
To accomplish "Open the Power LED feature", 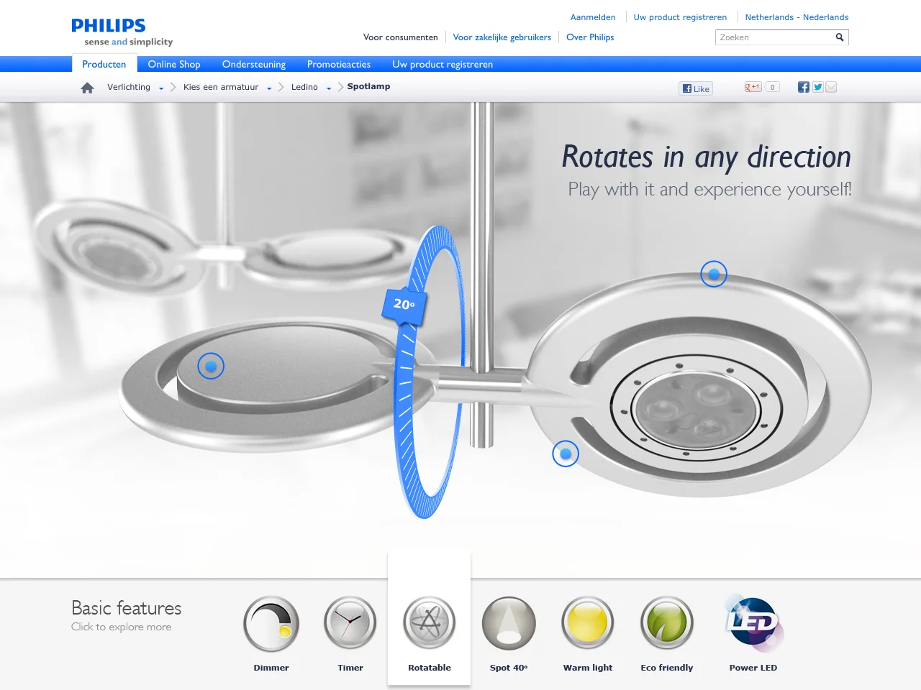I will (753, 623).
